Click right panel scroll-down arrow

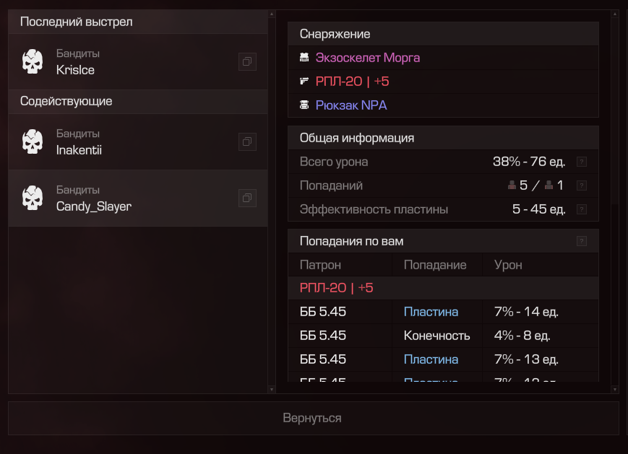(x=615, y=389)
